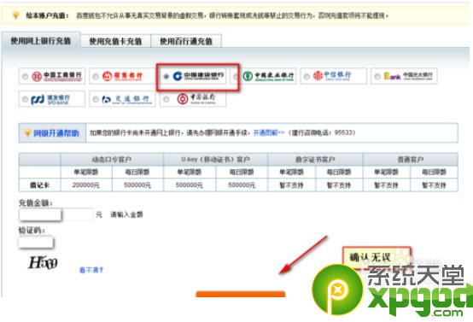Focus the 充值金额 amount input field
The height and width of the screenshot is (322, 473).
tap(56, 215)
